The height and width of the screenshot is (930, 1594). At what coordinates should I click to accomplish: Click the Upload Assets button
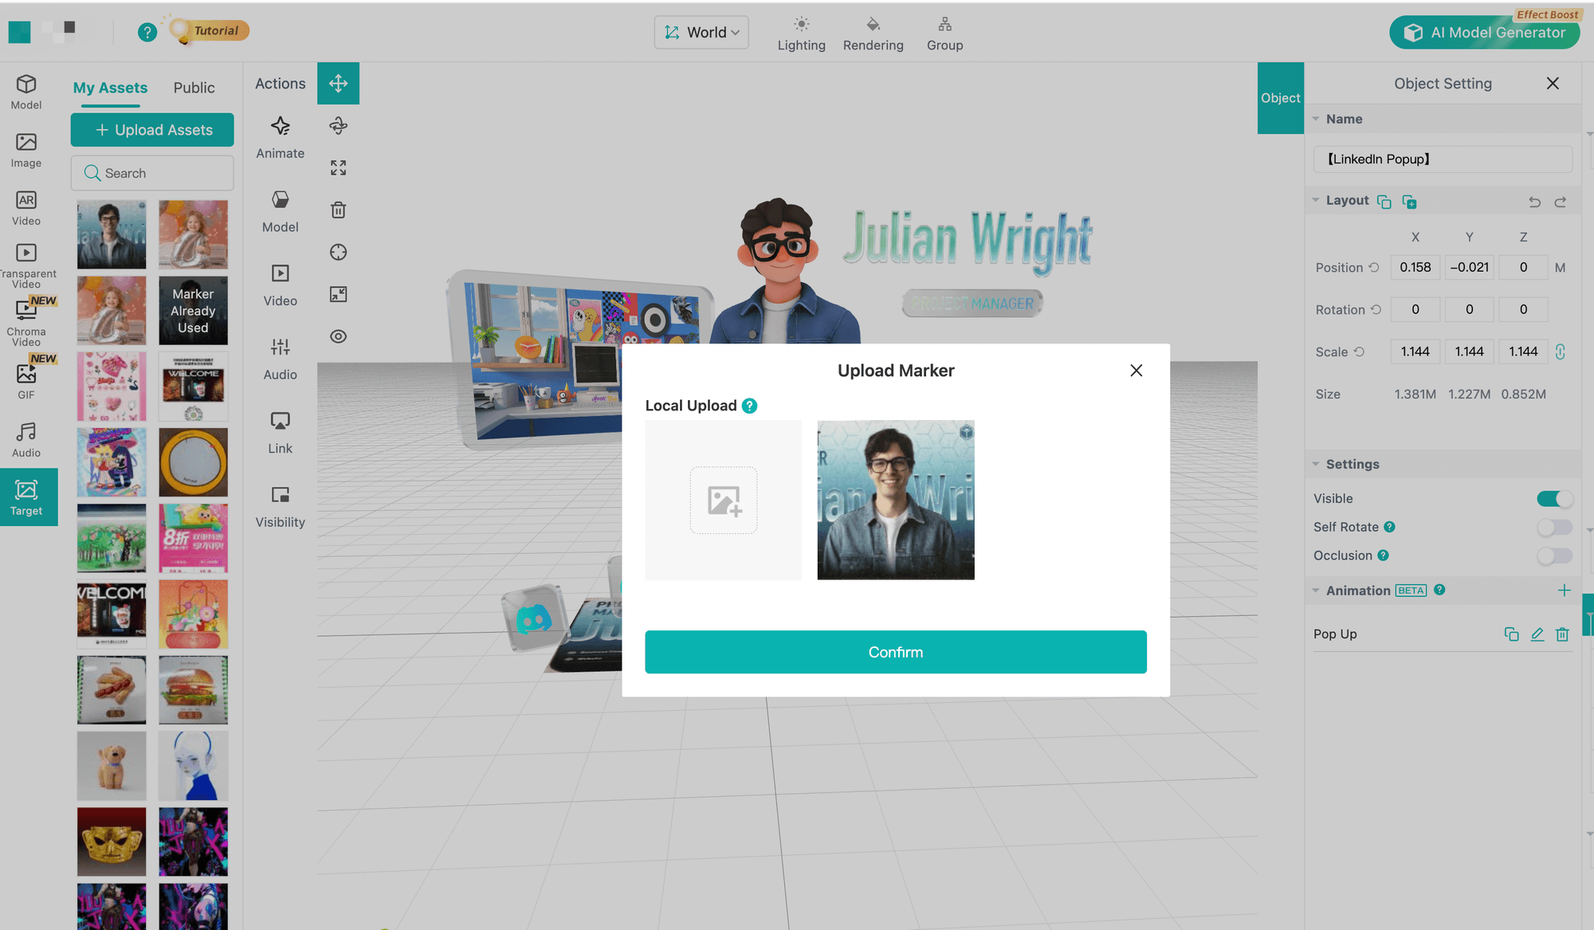click(151, 129)
